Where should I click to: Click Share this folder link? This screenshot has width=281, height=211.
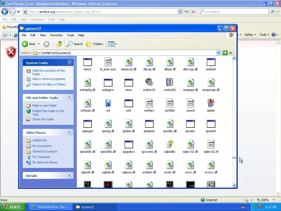pyautogui.click(x=43, y=119)
